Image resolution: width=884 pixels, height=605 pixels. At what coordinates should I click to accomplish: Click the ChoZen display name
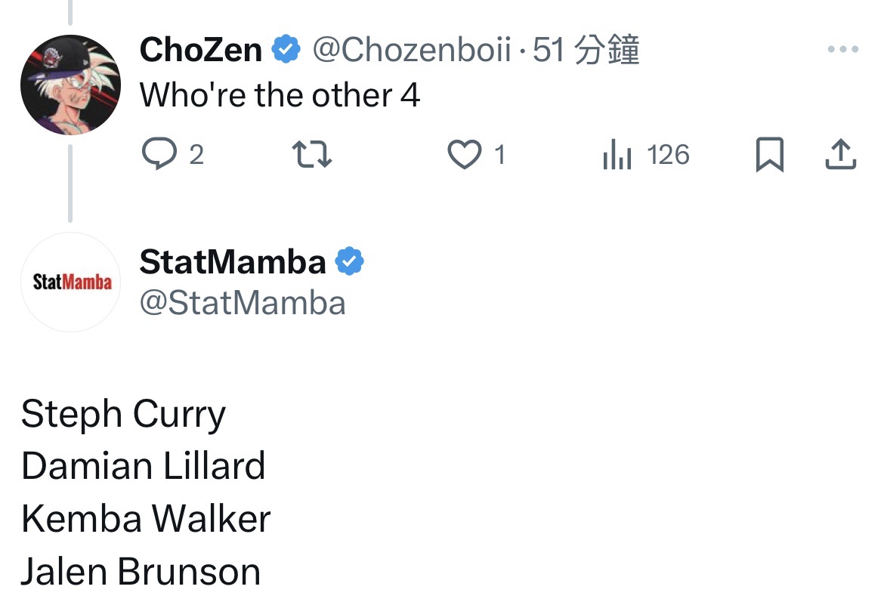click(201, 51)
